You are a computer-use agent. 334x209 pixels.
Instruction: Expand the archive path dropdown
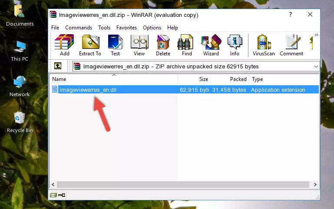tap(316, 66)
